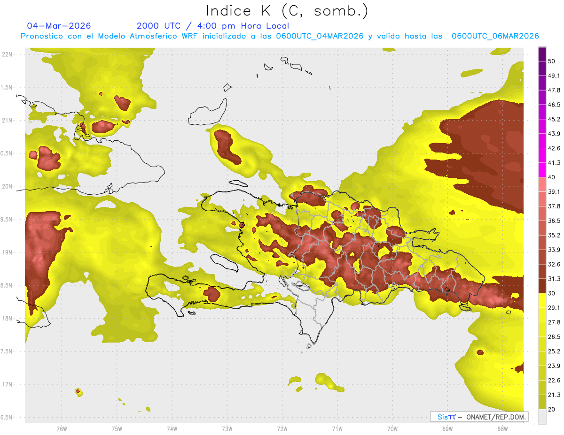The height and width of the screenshot is (435, 564).
Task: Click the colorbar value "30"
Action: [552, 293]
